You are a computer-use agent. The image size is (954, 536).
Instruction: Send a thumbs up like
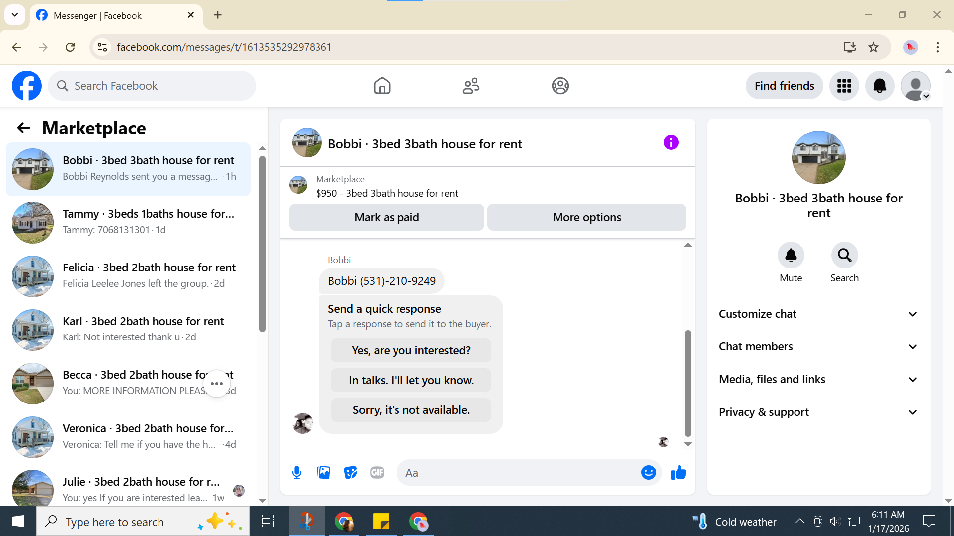[x=678, y=473]
